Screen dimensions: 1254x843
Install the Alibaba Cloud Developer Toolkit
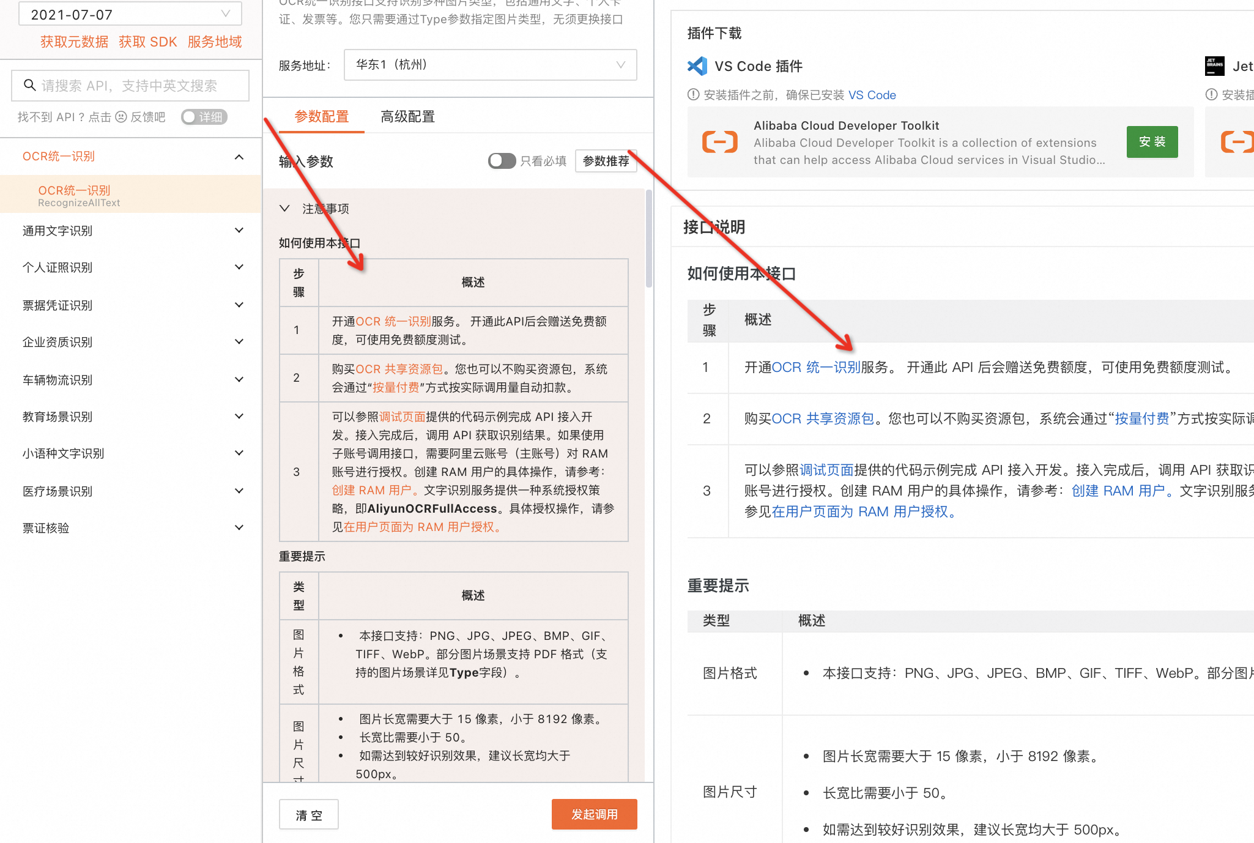click(1152, 142)
